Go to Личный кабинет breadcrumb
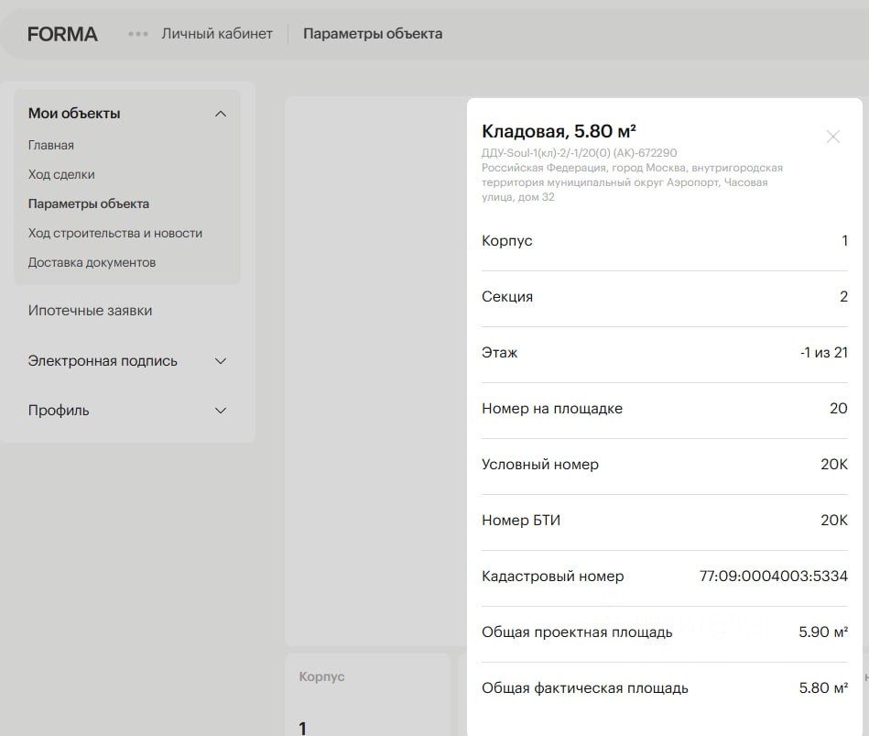869x736 pixels. (217, 34)
